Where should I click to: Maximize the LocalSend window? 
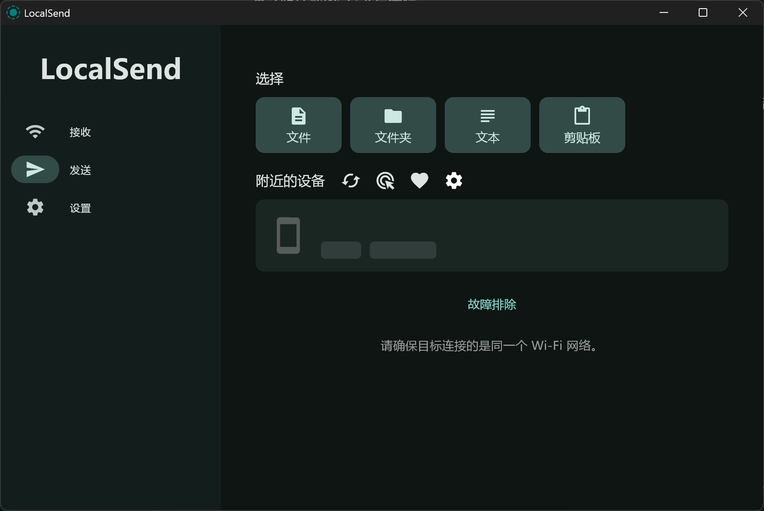(x=703, y=13)
